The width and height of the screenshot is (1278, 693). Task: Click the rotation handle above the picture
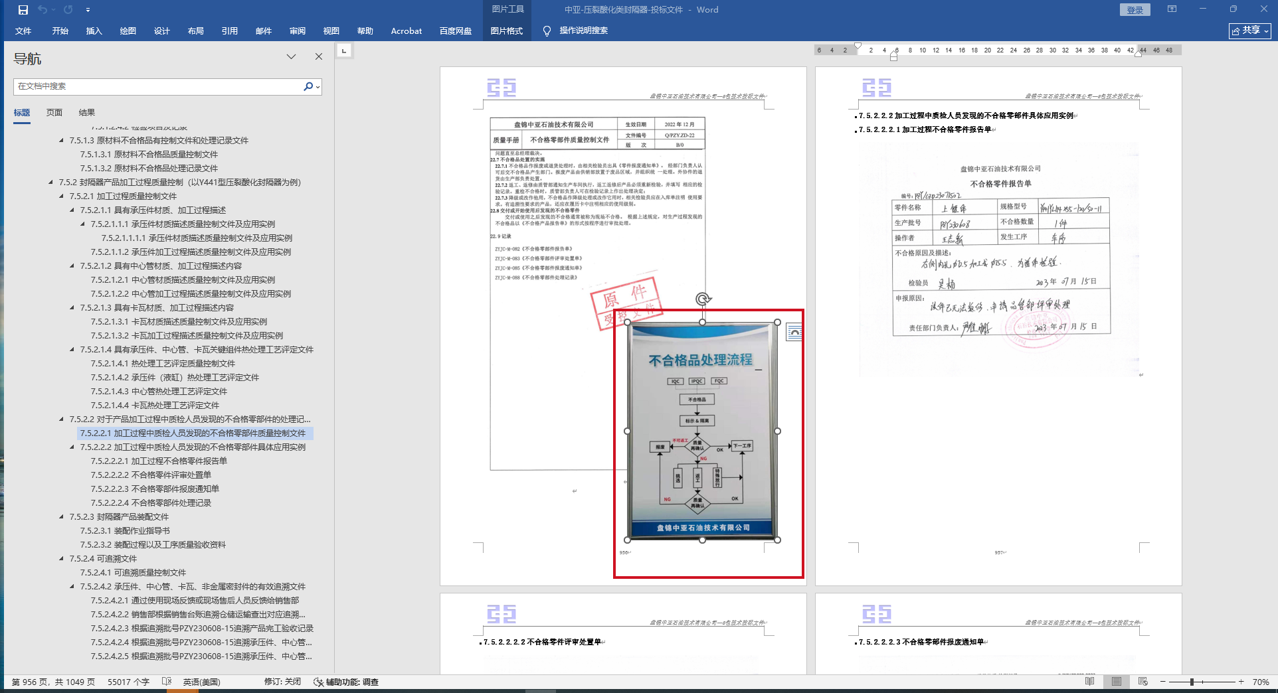click(x=703, y=299)
